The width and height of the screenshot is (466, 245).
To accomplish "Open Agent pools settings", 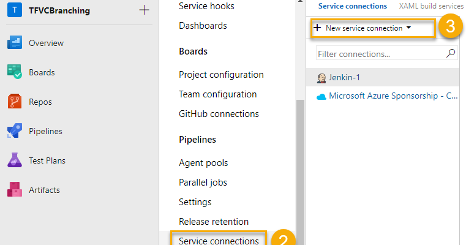I will click(203, 163).
